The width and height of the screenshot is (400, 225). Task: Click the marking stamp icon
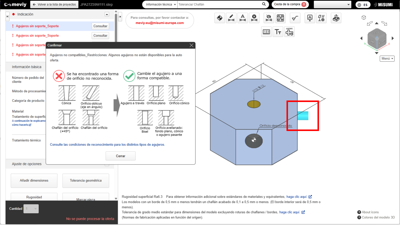336,18
